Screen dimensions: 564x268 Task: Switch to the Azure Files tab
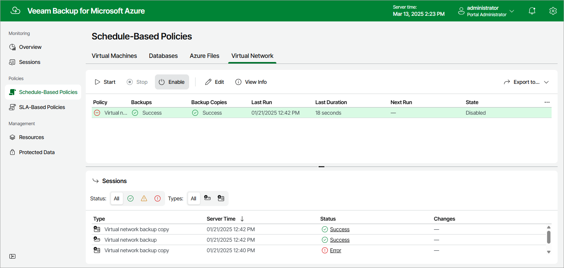point(205,56)
